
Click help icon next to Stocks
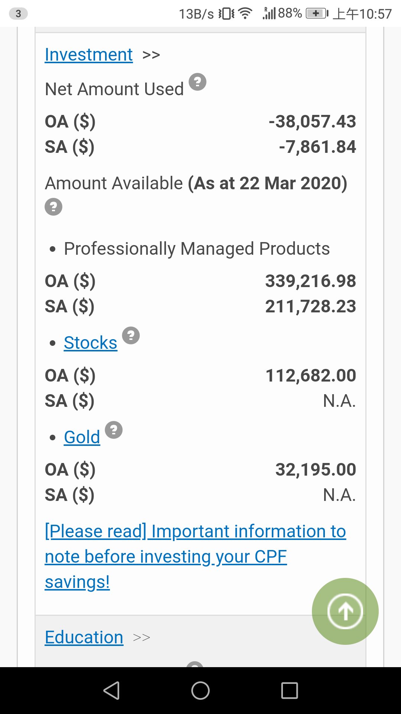[x=131, y=335]
